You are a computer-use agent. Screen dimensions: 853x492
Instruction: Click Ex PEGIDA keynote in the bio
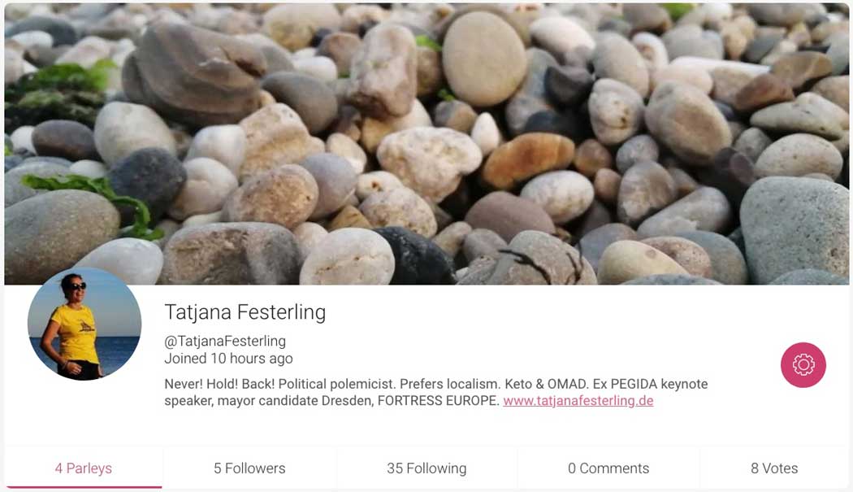(x=650, y=384)
